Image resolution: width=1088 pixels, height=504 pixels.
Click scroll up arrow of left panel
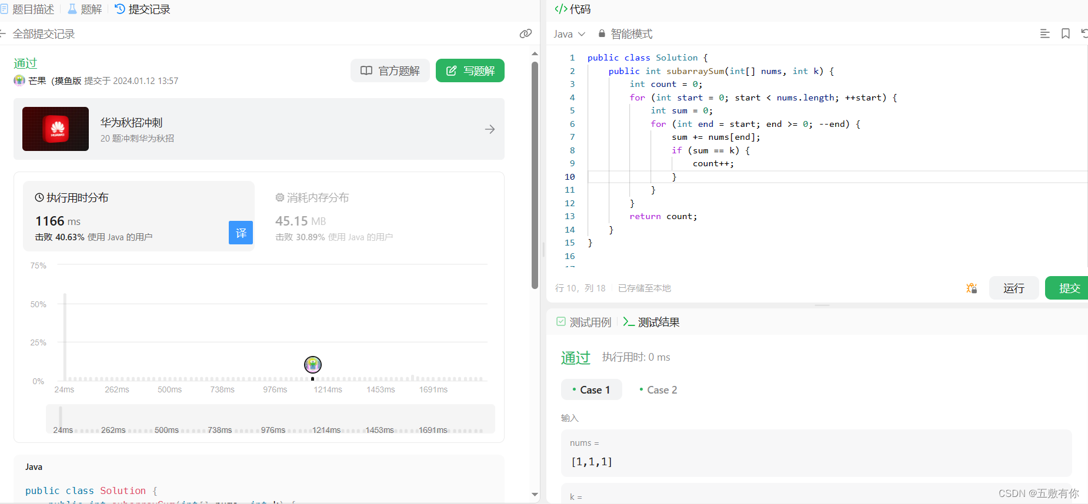(x=535, y=53)
